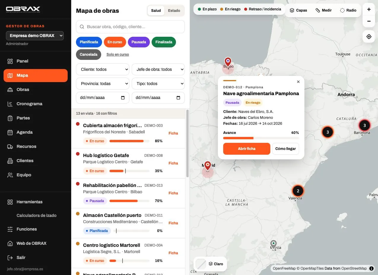This screenshot has width=378, height=275.
Task: Open the Provincia: todas dropdown
Action: click(103, 84)
